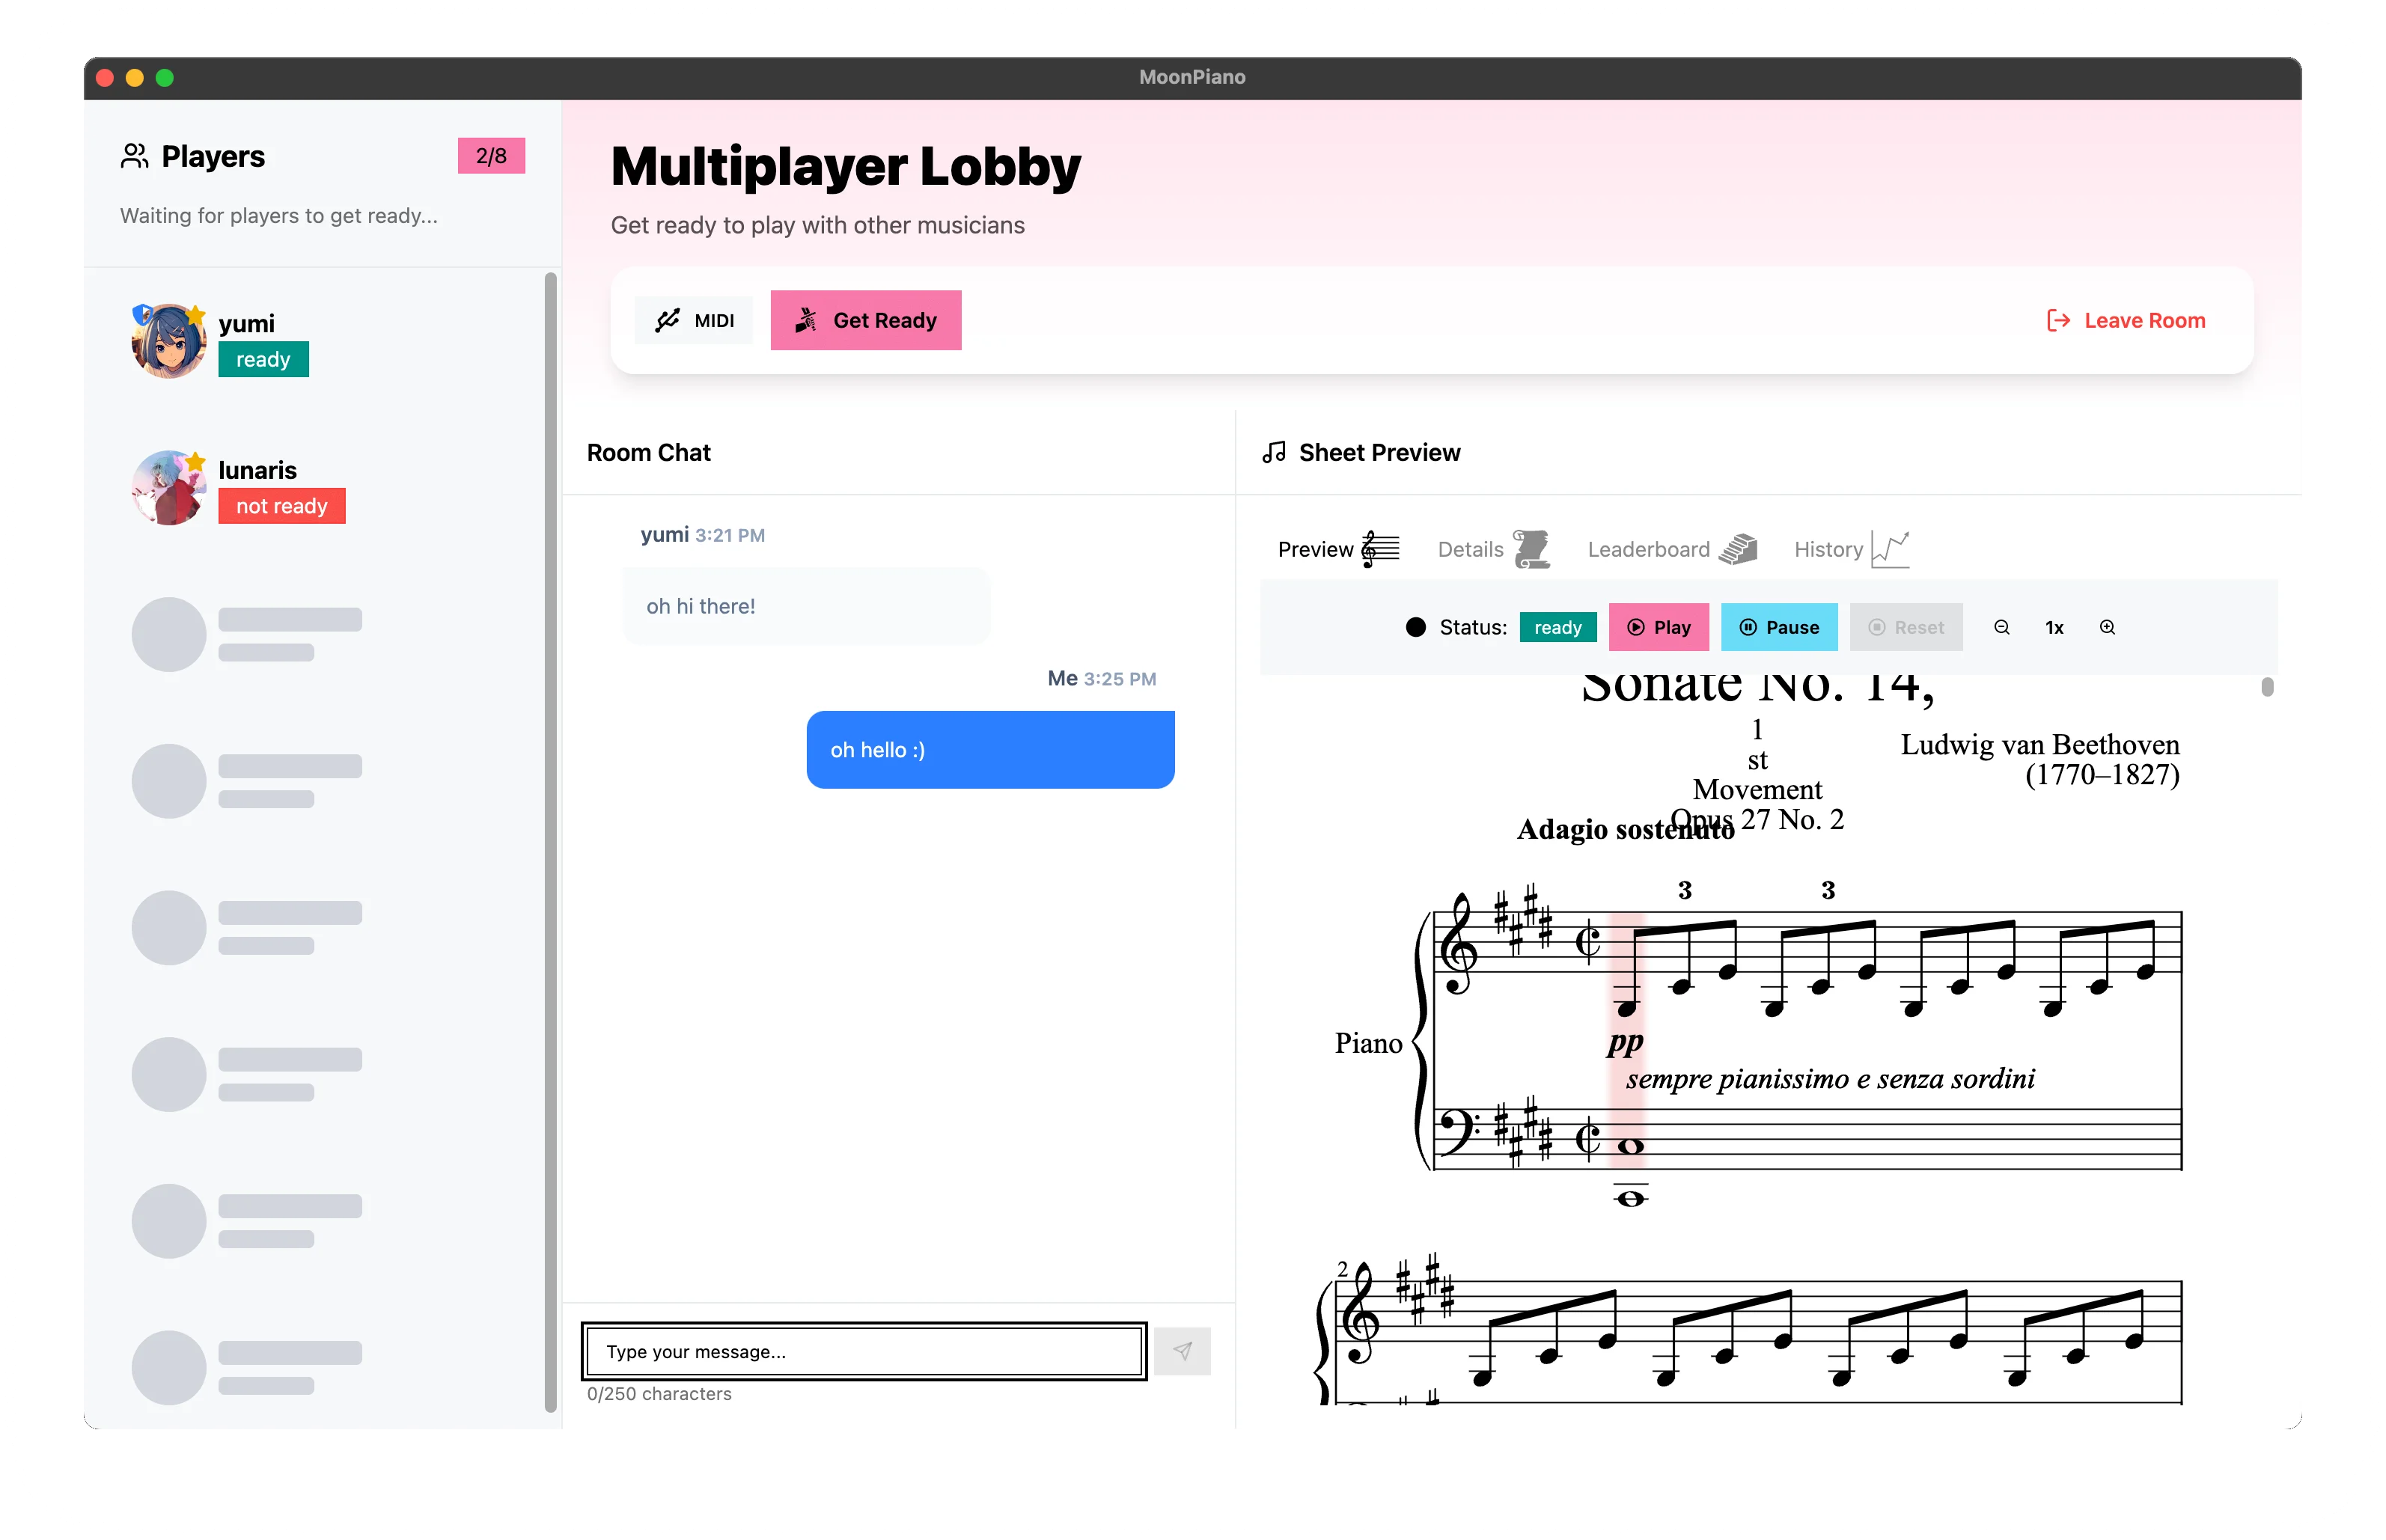Show the History tab
This screenshot has width=2386, height=1540.
[1850, 549]
